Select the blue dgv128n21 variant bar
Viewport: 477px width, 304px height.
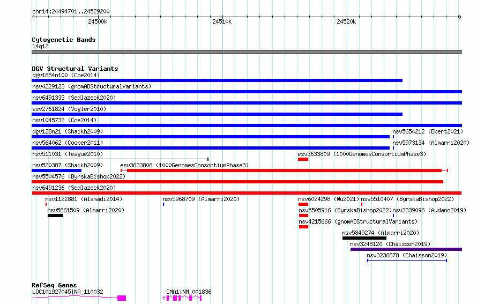click(x=211, y=137)
